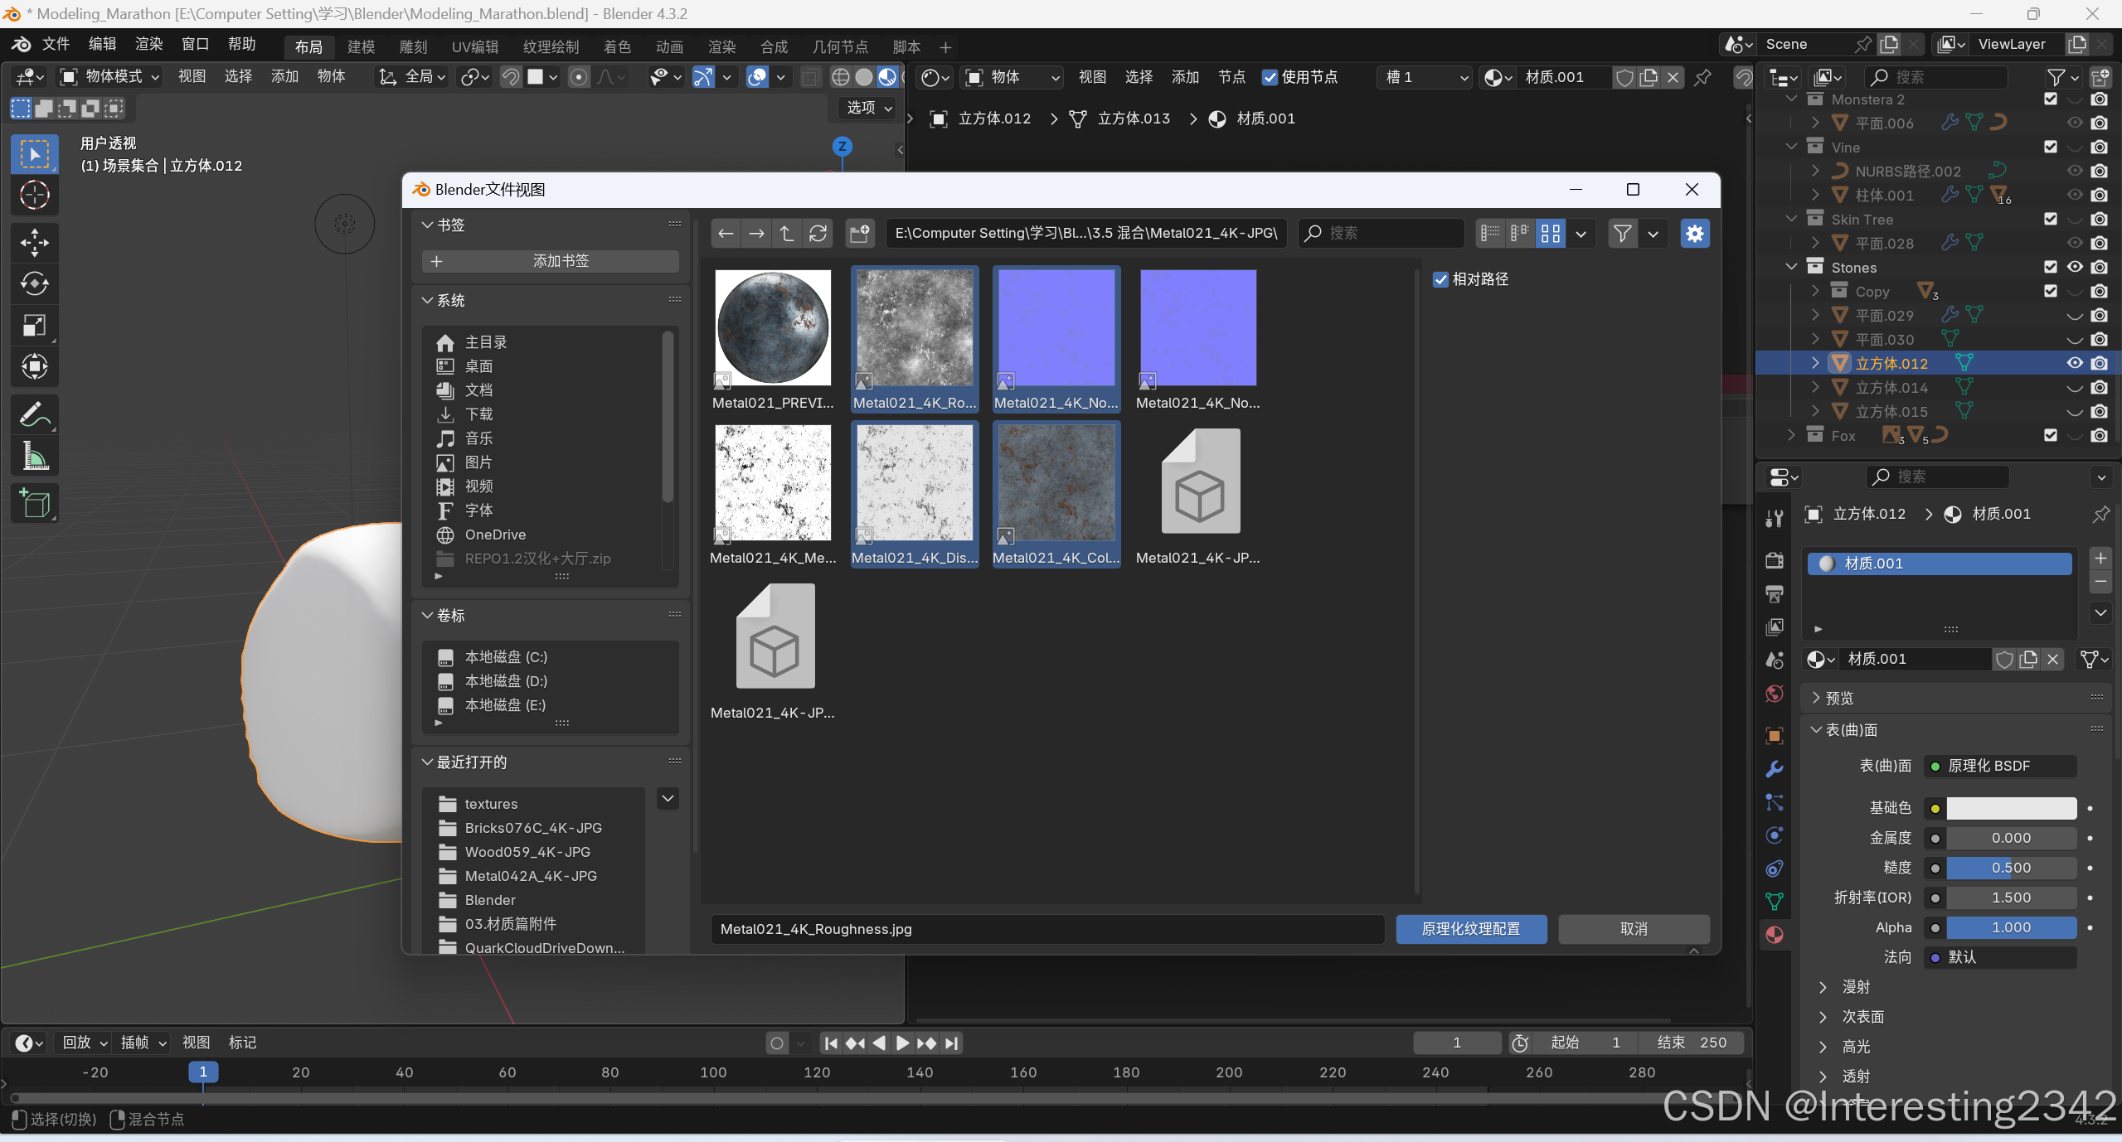The image size is (2122, 1142).
Task: Toggle 使用节点 use nodes checkbox
Action: pyautogui.click(x=1270, y=77)
